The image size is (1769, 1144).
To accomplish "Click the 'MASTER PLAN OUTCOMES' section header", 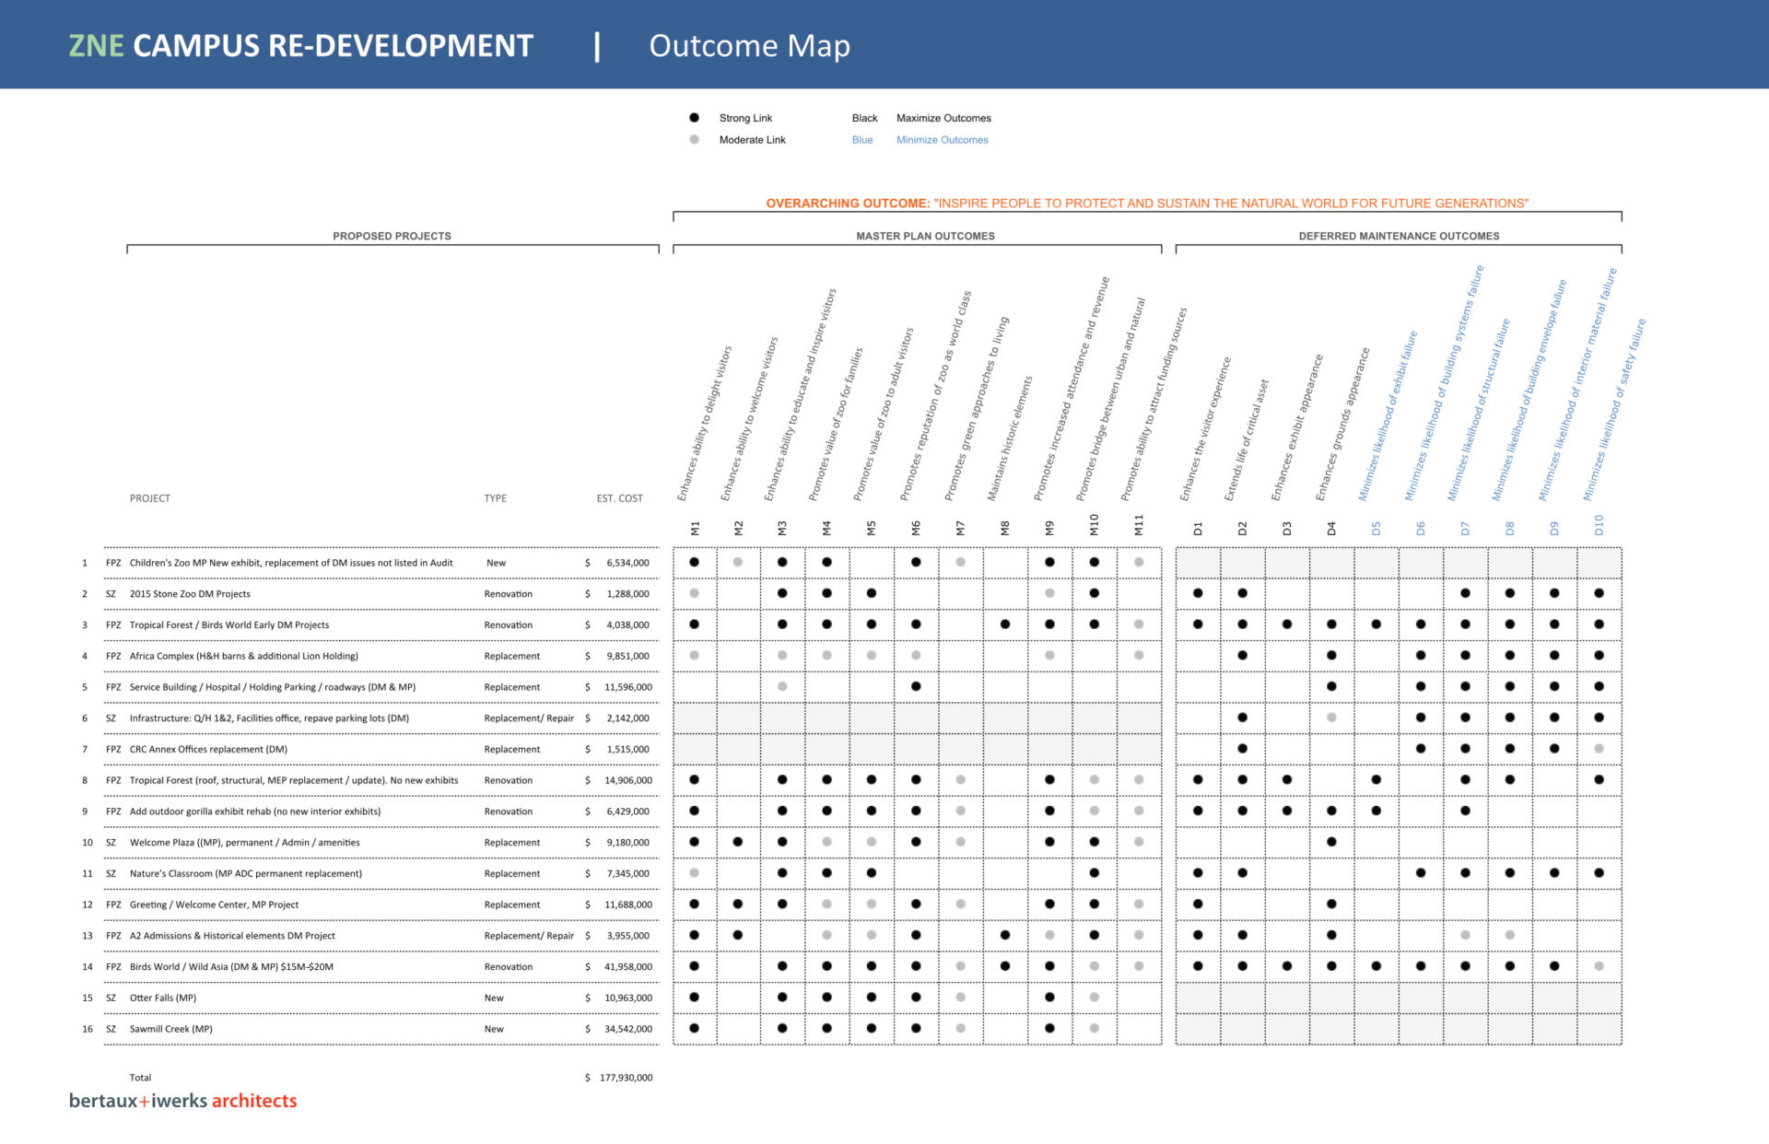I will 925,237.
